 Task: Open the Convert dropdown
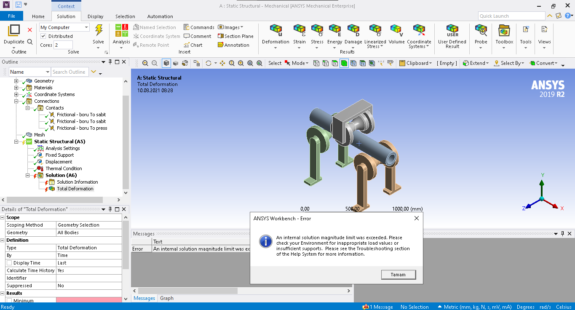tap(544, 63)
